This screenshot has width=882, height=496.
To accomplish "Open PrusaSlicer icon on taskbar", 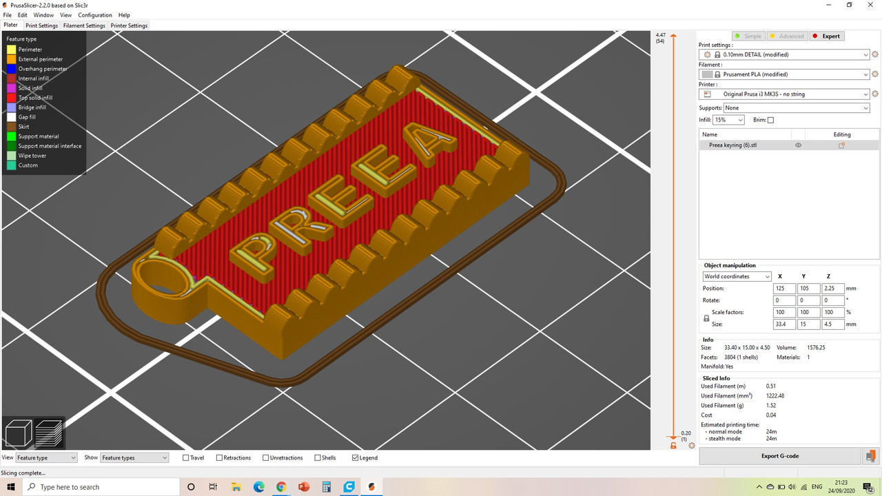I will tap(372, 487).
